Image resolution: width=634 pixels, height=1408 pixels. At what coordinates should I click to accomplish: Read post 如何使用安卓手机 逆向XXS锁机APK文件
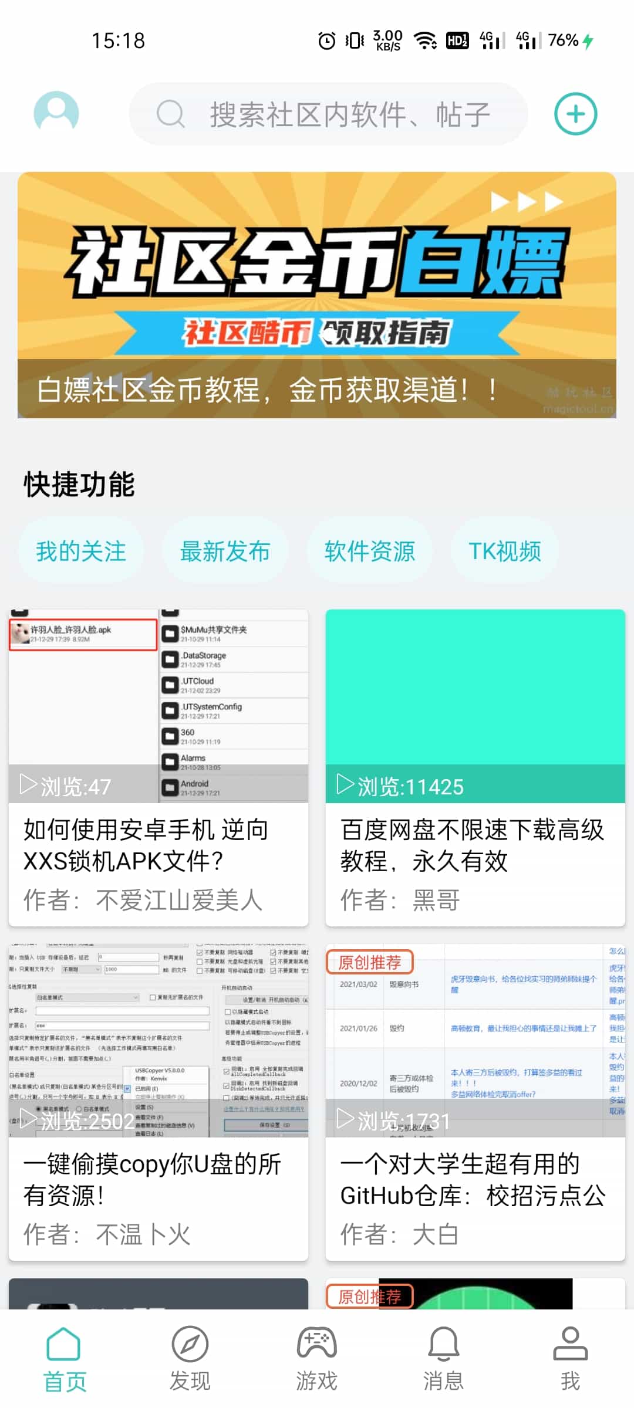146,845
